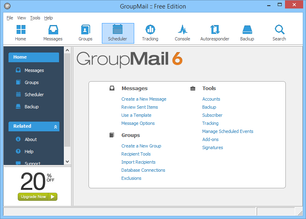The image size is (306, 219).
Task: Open the Recipient Tools link
Action: (136, 154)
